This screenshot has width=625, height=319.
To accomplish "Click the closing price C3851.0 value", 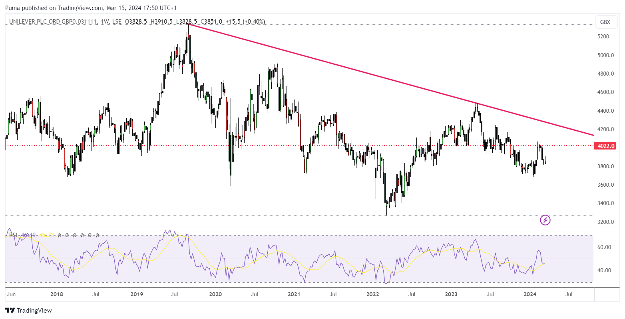I will [211, 22].
